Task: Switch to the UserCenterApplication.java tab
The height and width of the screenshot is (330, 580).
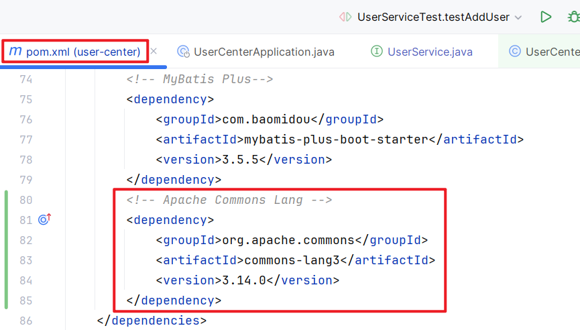Action: click(x=264, y=52)
